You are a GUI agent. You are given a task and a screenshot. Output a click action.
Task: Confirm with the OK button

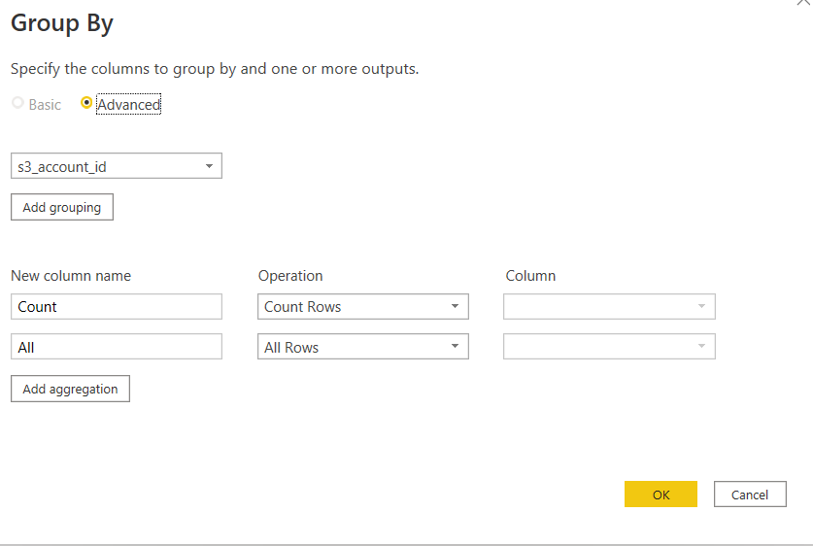pos(661,495)
